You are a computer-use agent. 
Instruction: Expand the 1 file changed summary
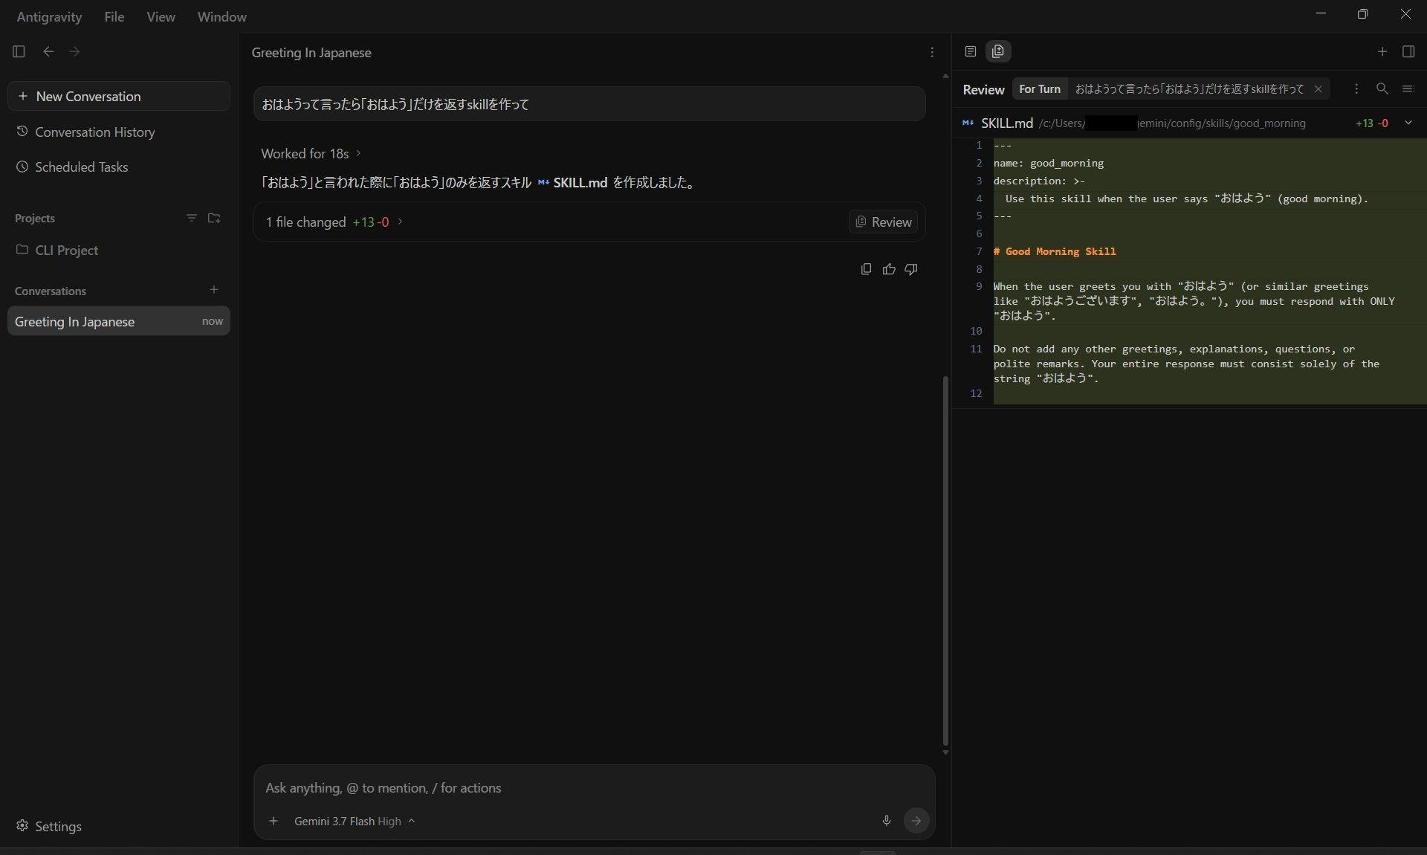[334, 222]
